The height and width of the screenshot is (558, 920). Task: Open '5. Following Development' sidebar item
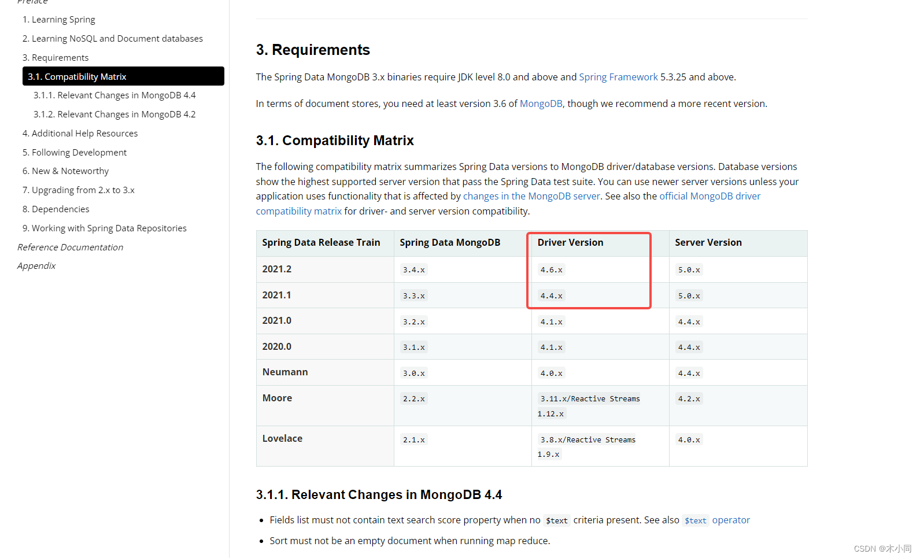tap(75, 153)
